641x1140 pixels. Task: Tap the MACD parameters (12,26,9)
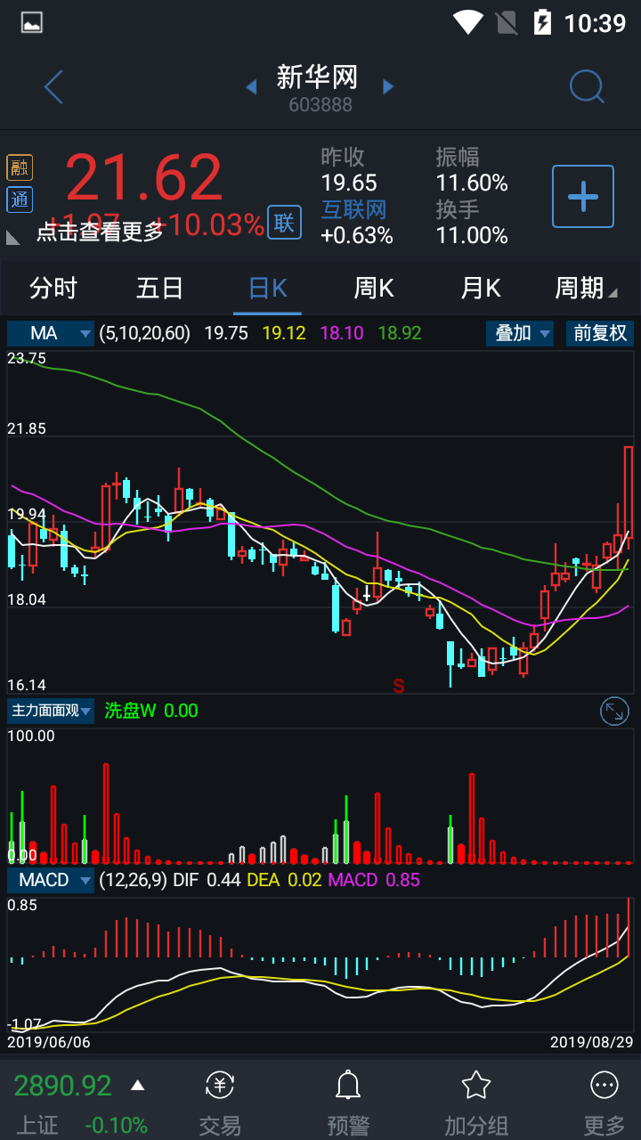(133, 880)
